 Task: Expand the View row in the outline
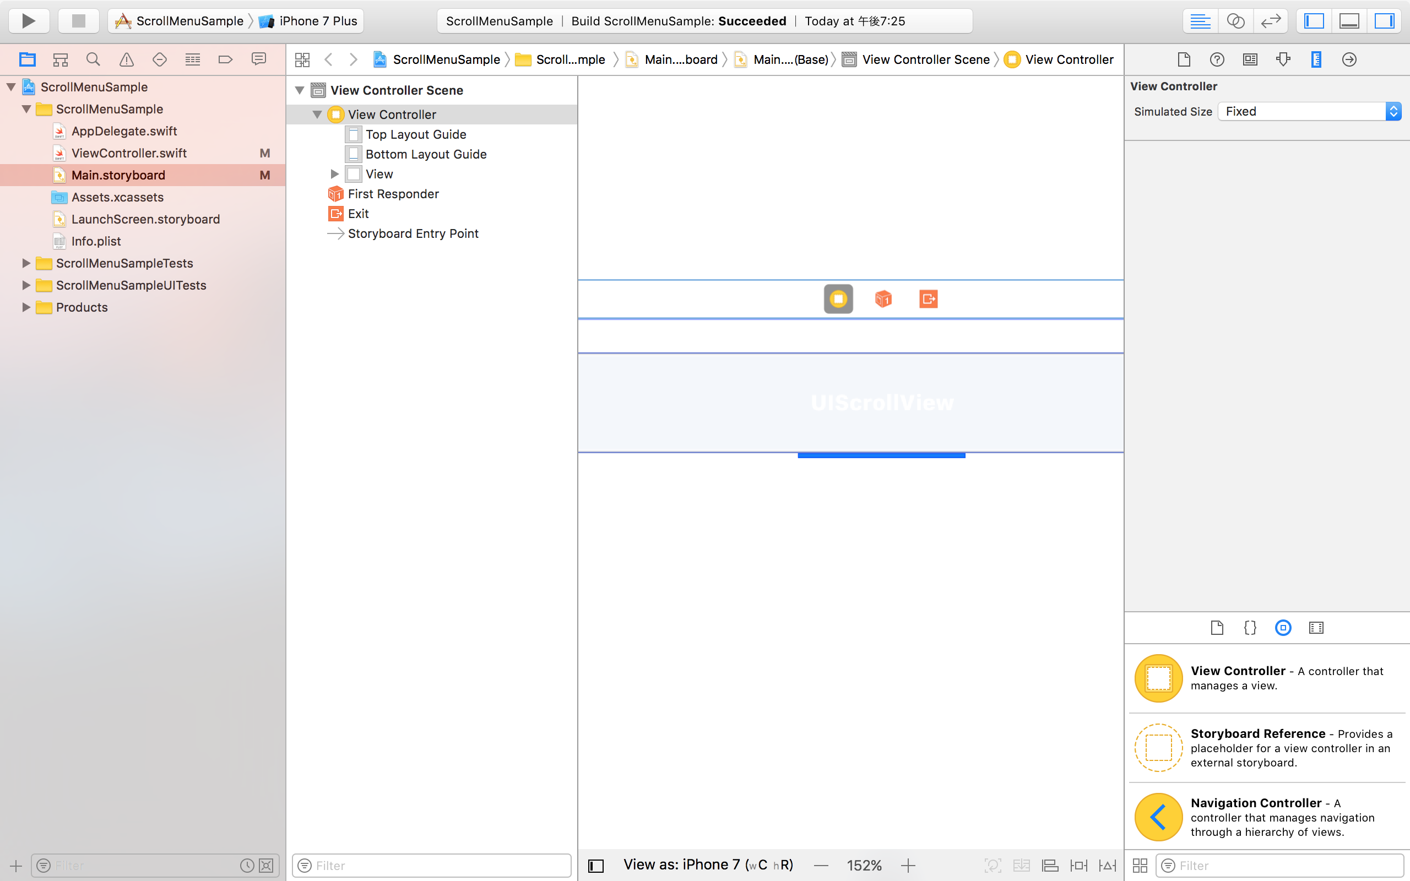click(x=334, y=173)
